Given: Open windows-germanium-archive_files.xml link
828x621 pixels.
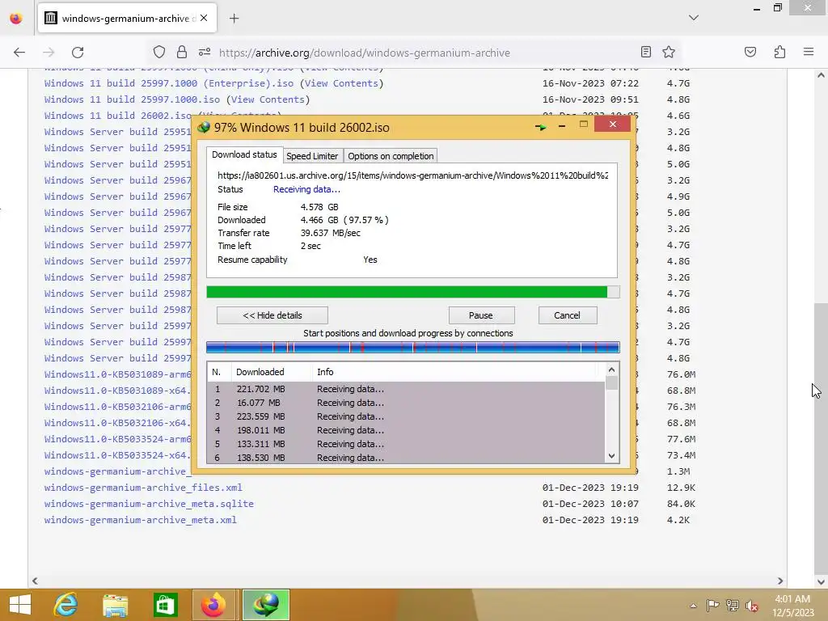Looking at the screenshot, I should [143, 488].
